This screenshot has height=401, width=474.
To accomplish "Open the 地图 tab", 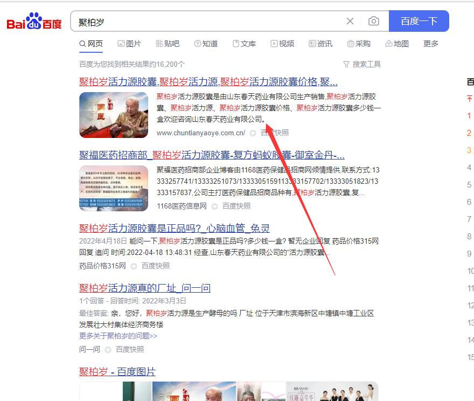I will click(397, 44).
